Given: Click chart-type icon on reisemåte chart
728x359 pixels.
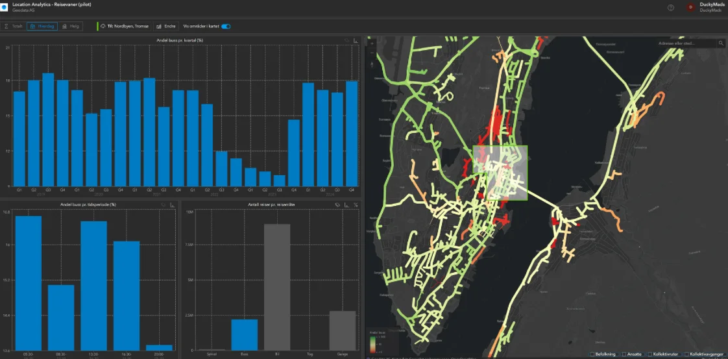Looking at the screenshot, I should (x=346, y=204).
